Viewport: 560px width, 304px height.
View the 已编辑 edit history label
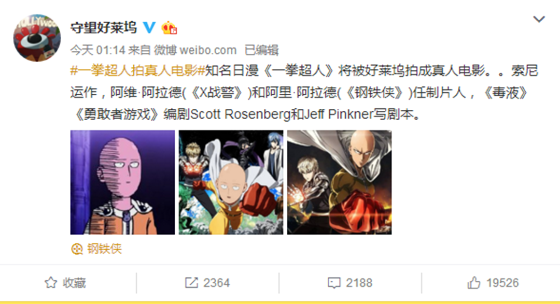pos(261,50)
